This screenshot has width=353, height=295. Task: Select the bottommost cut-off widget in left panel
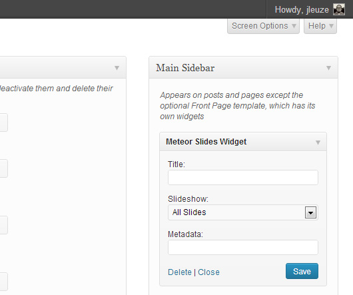coord(3,282)
